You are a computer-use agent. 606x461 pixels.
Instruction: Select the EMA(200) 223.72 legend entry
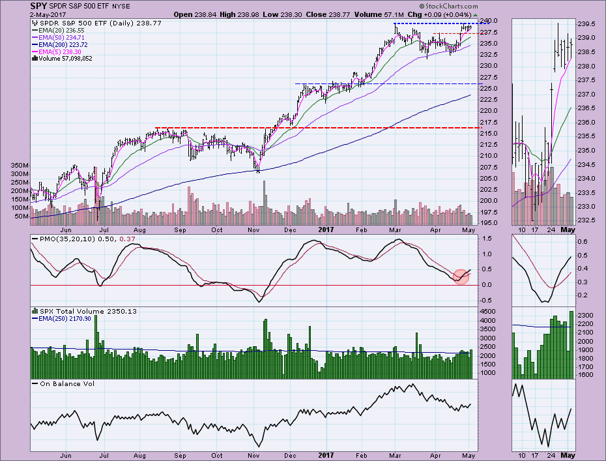pyautogui.click(x=60, y=44)
